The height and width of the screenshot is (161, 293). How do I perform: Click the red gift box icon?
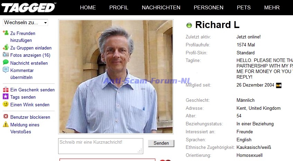6,89
